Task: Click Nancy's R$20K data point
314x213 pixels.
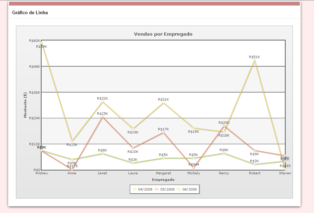Action: 224,126
